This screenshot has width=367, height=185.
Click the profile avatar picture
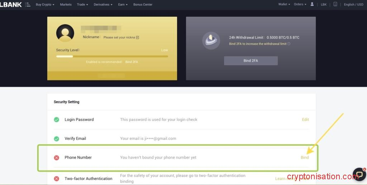(x=65, y=33)
